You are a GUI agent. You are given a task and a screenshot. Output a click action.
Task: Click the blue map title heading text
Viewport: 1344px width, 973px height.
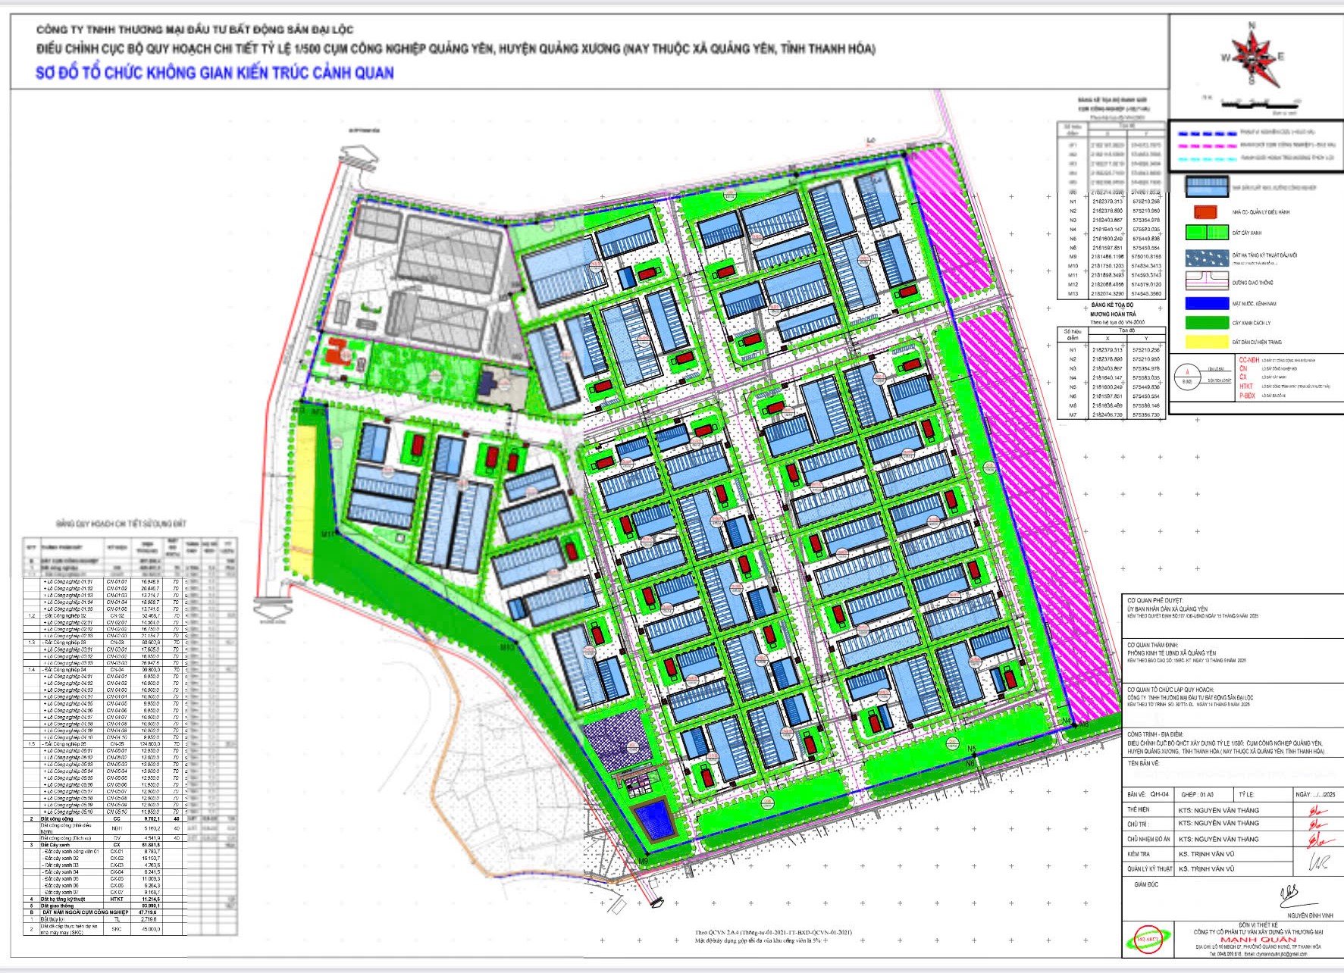click(x=215, y=73)
